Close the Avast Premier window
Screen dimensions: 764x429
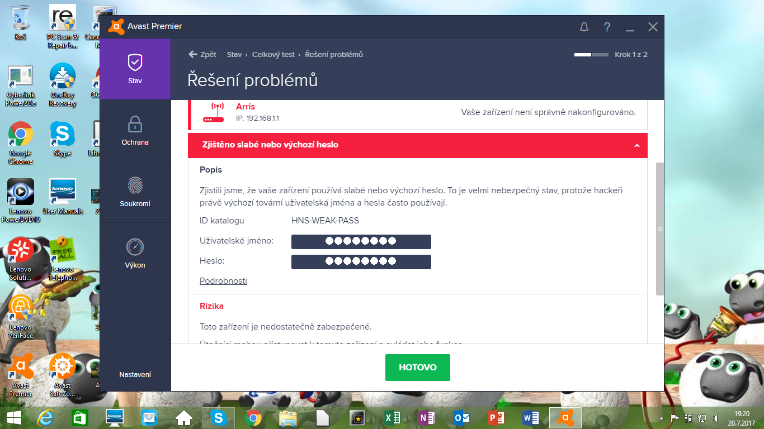click(653, 27)
